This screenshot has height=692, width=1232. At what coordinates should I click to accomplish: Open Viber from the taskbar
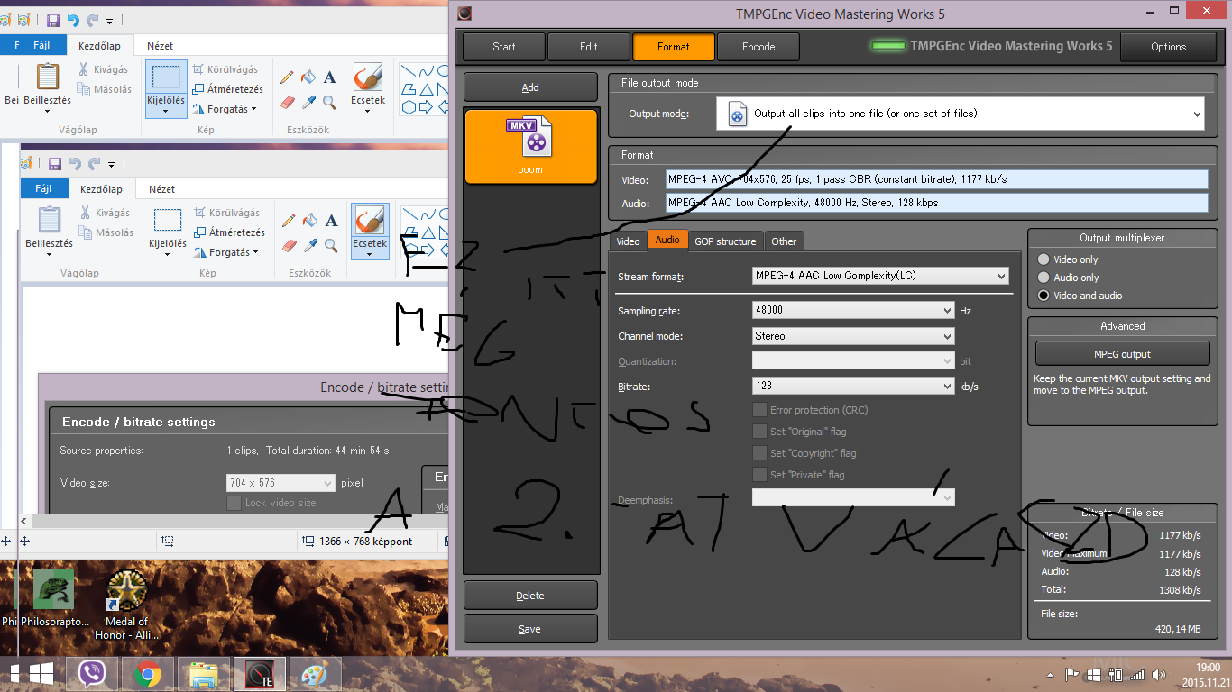point(91,674)
